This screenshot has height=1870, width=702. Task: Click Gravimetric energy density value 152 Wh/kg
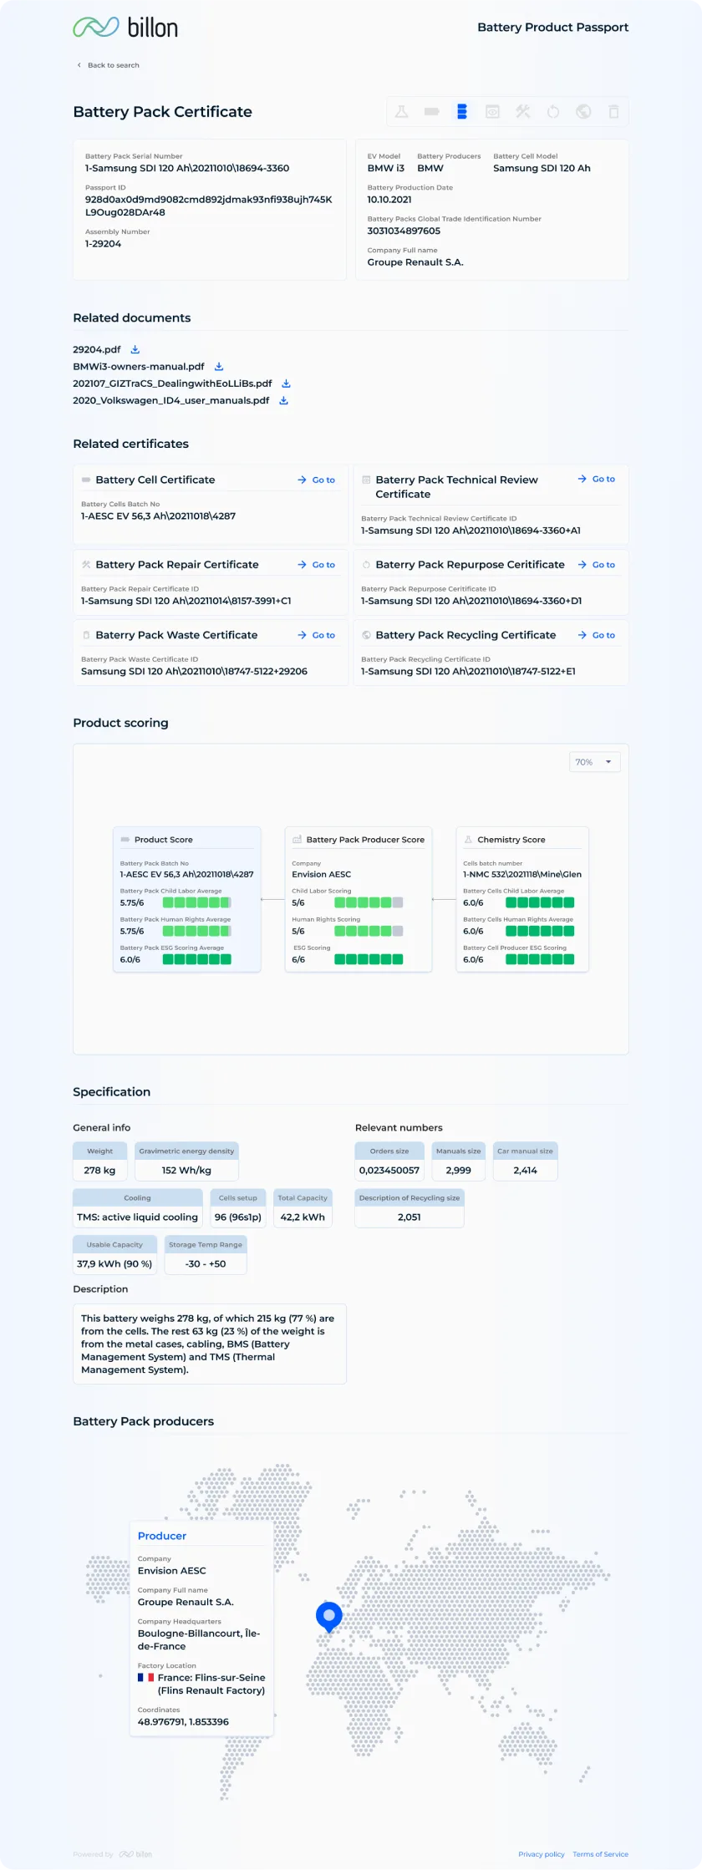[x=186, y=1171]
